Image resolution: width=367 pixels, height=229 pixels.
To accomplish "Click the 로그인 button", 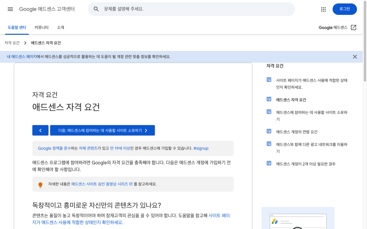I will [x=345, y=9].
